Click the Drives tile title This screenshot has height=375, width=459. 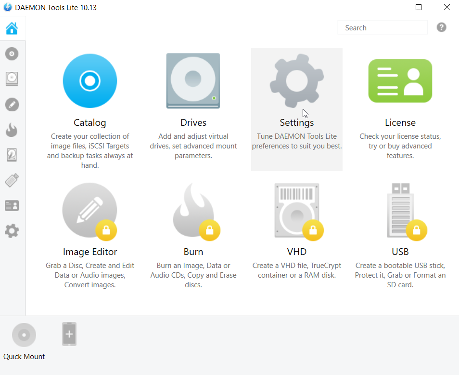point(193,122)
